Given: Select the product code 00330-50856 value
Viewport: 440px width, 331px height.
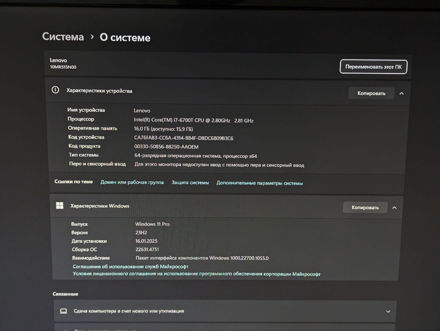Looking at the screenshot, I should coord(166,147).
